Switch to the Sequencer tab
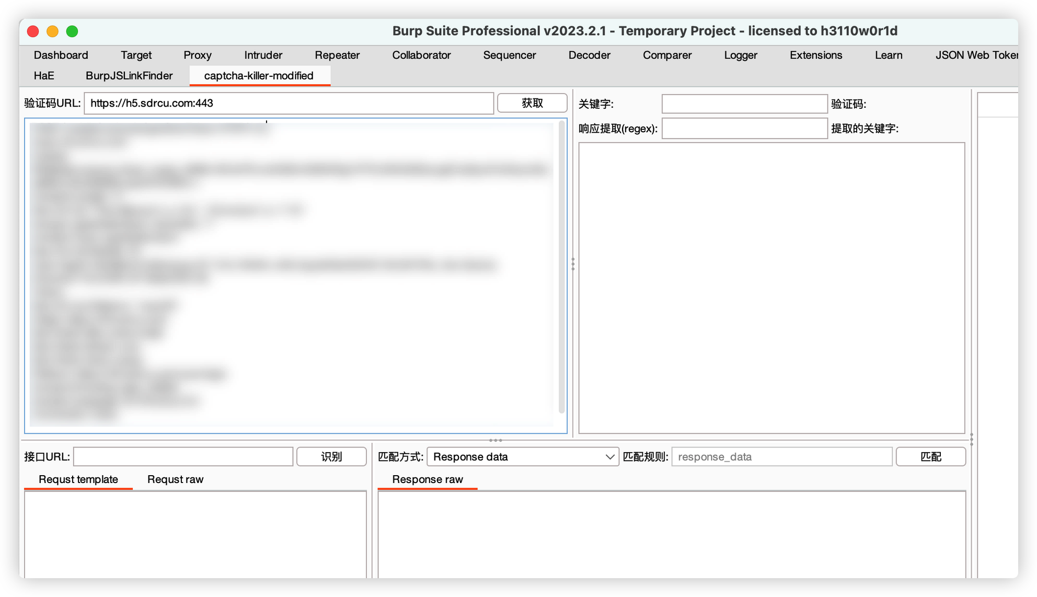This screenshot has width=1037, height=597. pos(509,55)
